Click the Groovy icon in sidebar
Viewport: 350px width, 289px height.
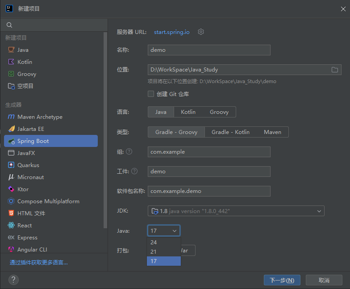click(11, 74)
